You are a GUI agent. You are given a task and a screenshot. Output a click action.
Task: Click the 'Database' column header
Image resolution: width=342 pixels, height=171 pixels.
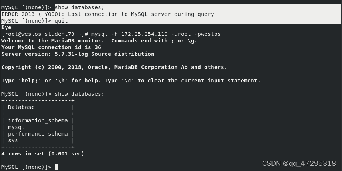pos(21,107)
